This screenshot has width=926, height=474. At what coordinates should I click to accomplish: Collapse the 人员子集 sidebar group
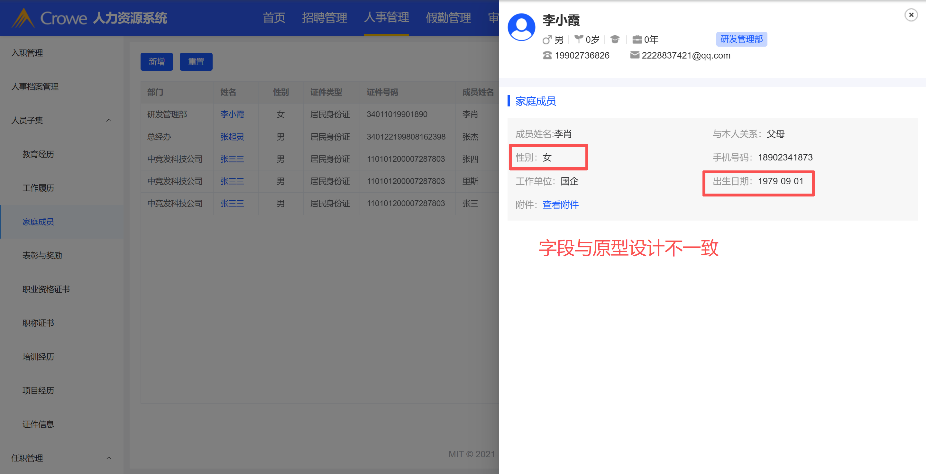[x=109, y=120]
